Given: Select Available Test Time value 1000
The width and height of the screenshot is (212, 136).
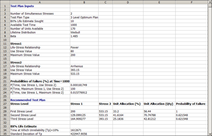Looking at the screenshot, I should [84, 25].
